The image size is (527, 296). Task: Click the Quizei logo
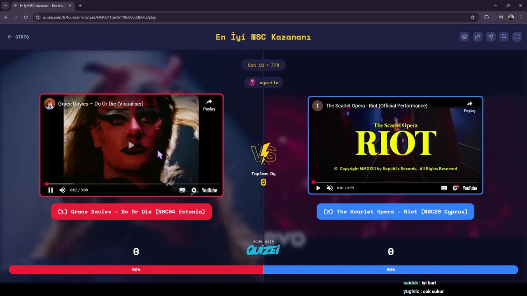(263, 250)
